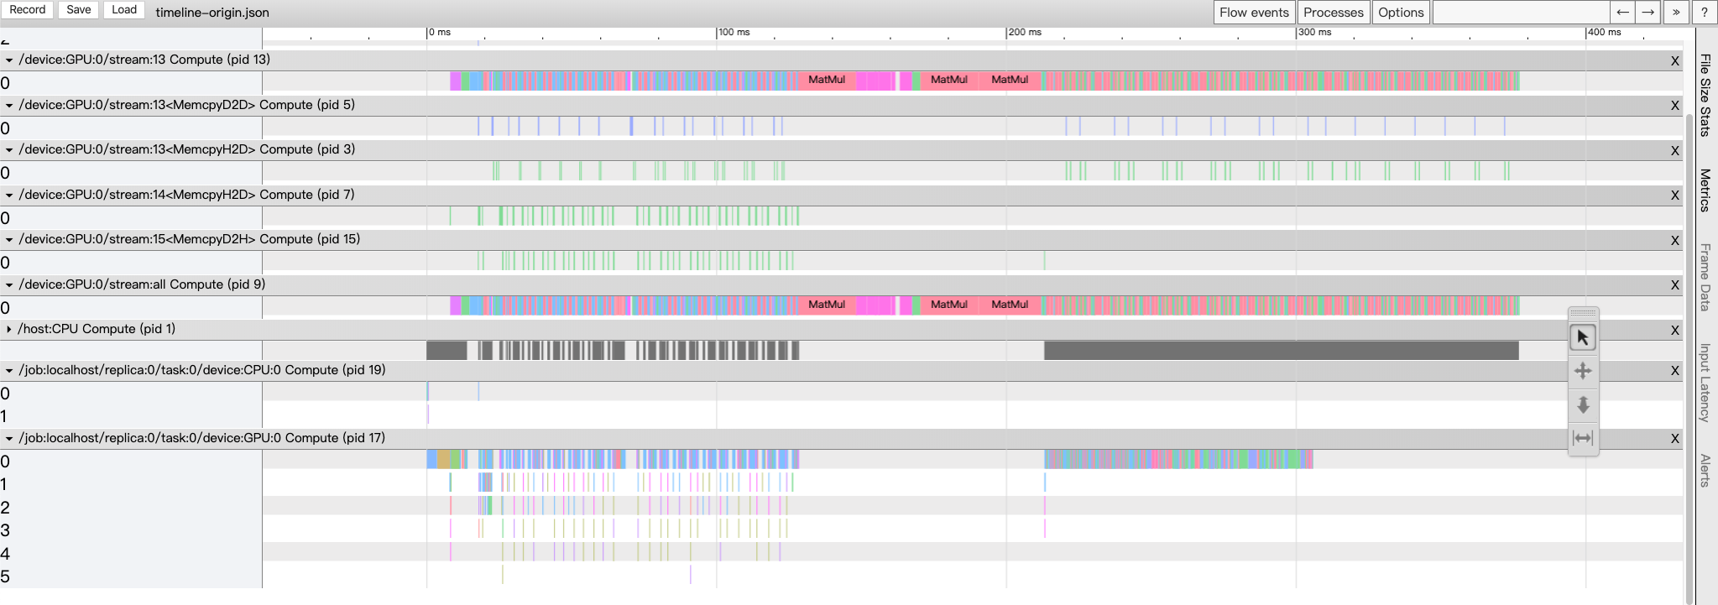Close the stream:14<MemcpyH2D> Compute (pid 7) track
The width and height of the screenshot is (1718, 605).
coord(1675,196)
